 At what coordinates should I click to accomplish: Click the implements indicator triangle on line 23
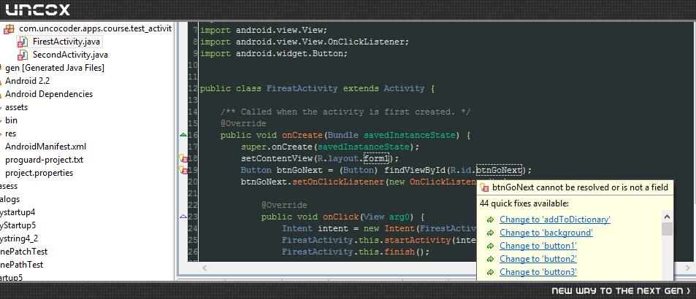pyautogui.click(x=183, y=217)
